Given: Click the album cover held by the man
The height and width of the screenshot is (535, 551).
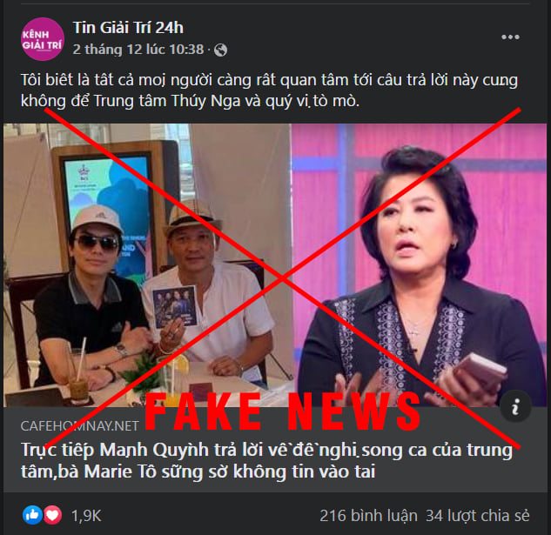Looking at the screenshot, I should pos(175,306).
